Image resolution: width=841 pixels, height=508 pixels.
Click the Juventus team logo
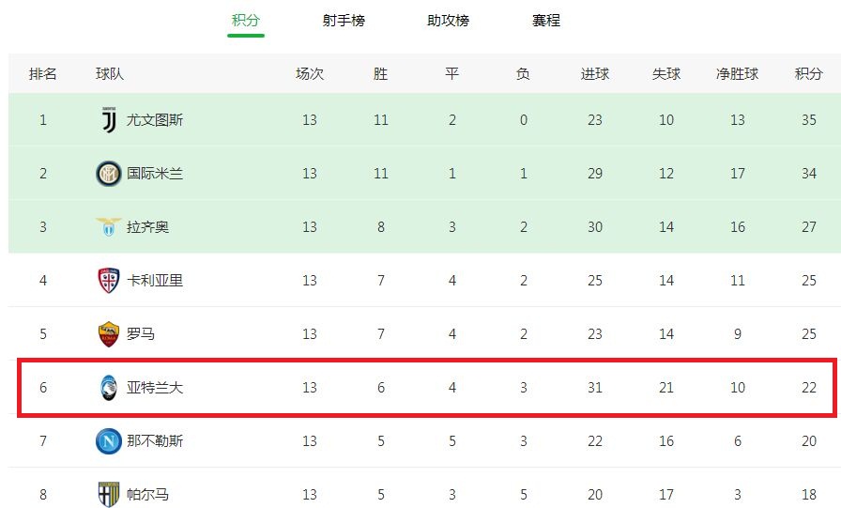coord(109,119)
